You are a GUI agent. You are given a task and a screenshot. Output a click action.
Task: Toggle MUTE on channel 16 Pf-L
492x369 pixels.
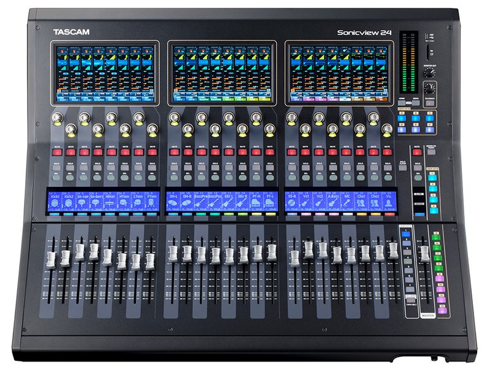pyautogui.click(x=269, y=153)
